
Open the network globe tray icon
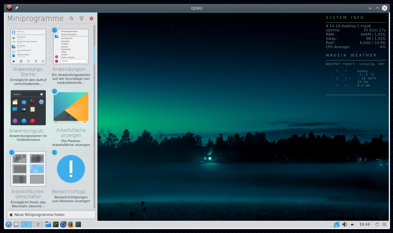point(337,224)
